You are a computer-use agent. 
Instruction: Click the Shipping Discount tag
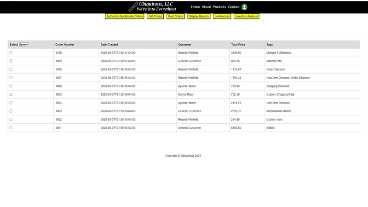[278, 86]
